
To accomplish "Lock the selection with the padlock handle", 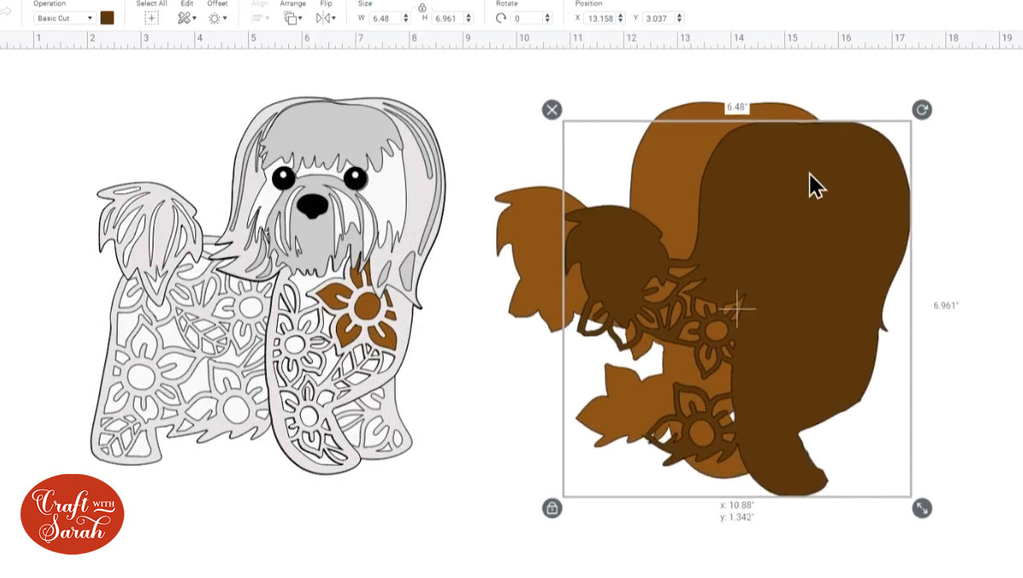I will 552,507.
